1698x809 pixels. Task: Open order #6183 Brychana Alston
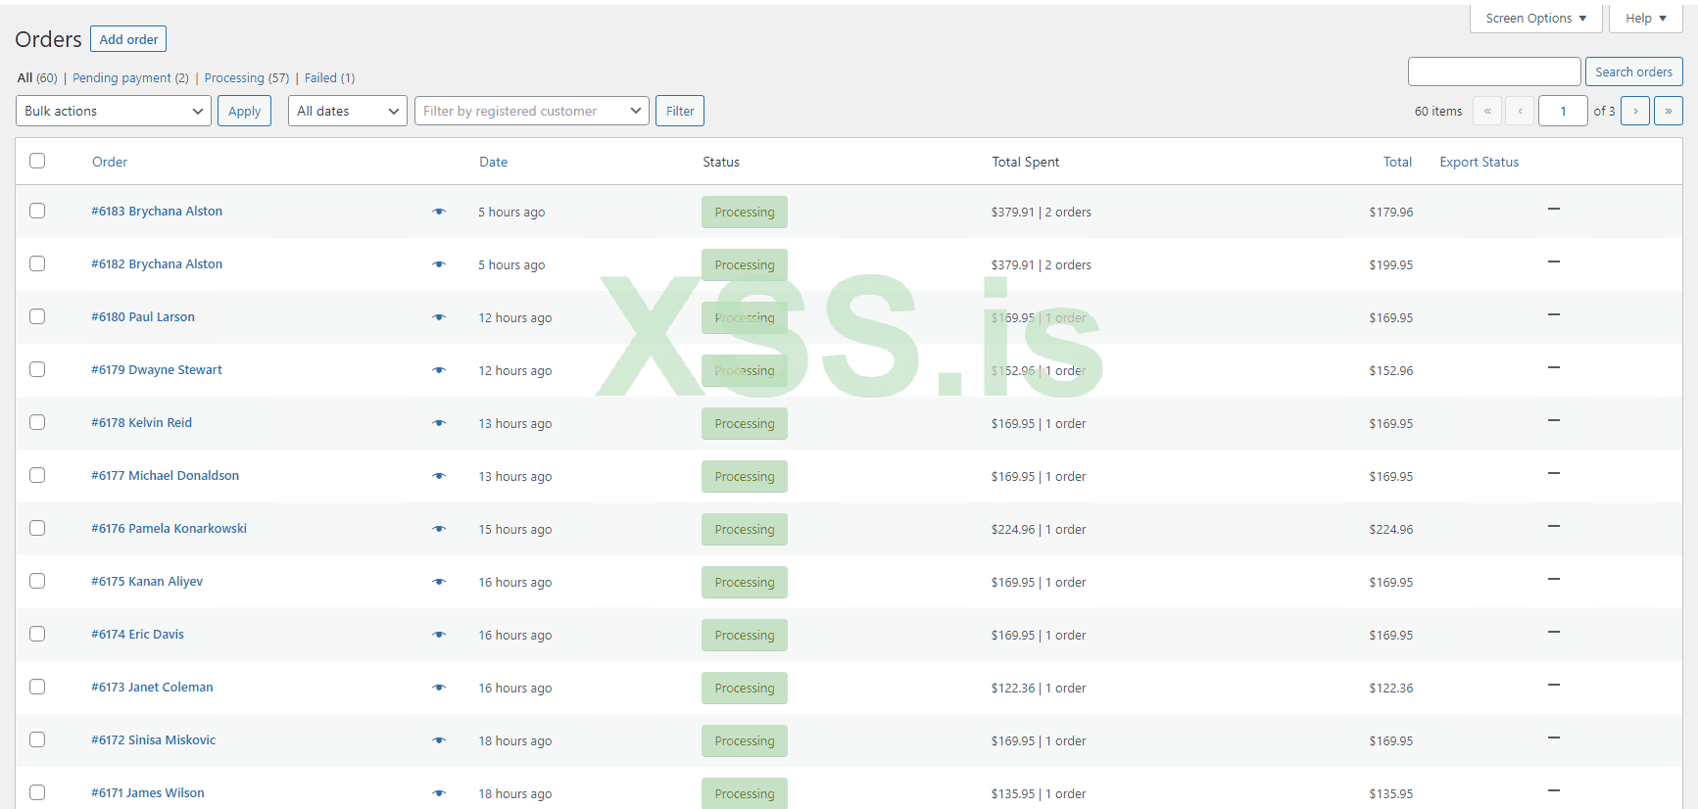(x=157, y=212)
